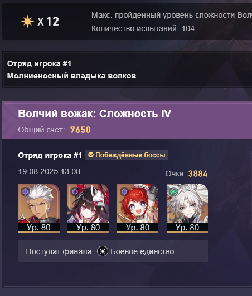Viewport: 252px width, 296px height.
Task: Click the Очки 3884 score label
Action: pyautogui.click(x=187, y=174)
